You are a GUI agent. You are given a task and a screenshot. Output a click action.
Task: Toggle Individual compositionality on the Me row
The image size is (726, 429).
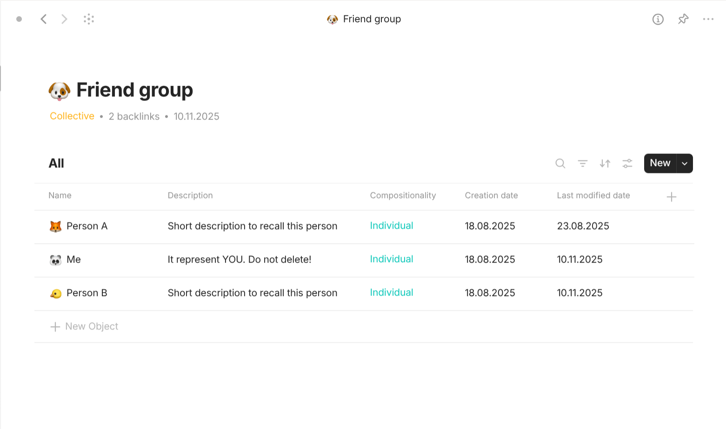click(x=391, y=259)
